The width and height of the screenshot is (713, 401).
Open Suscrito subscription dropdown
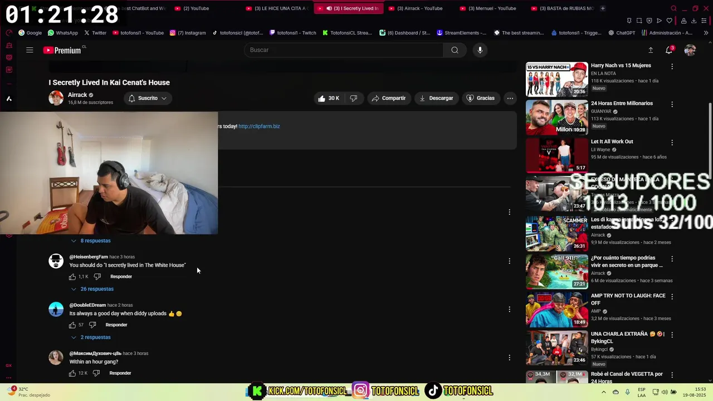(147, 98)
